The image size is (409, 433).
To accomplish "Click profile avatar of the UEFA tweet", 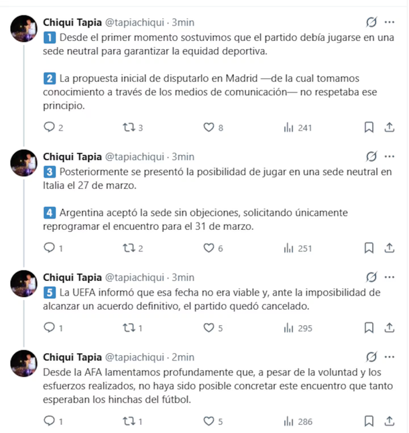I will [23, 283].
